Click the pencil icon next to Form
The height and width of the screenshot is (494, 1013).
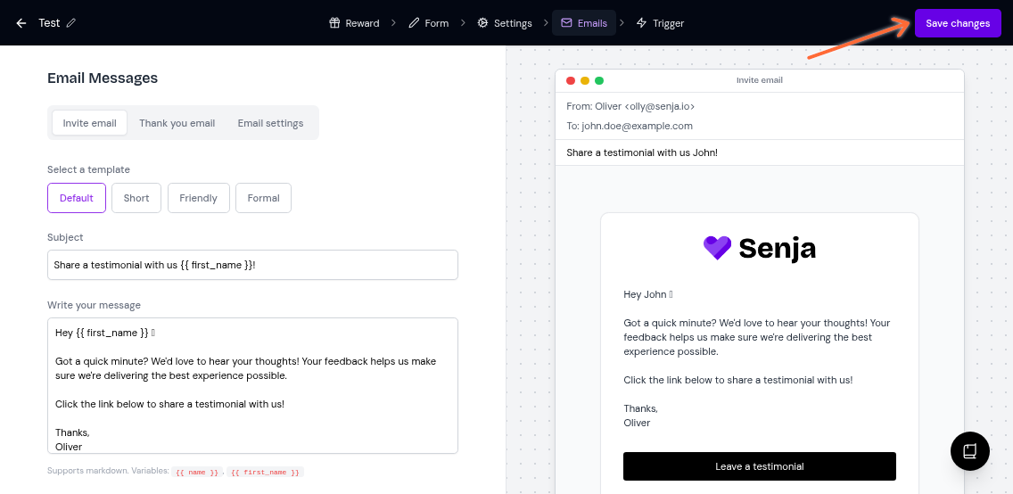click(x=414, y=23)
